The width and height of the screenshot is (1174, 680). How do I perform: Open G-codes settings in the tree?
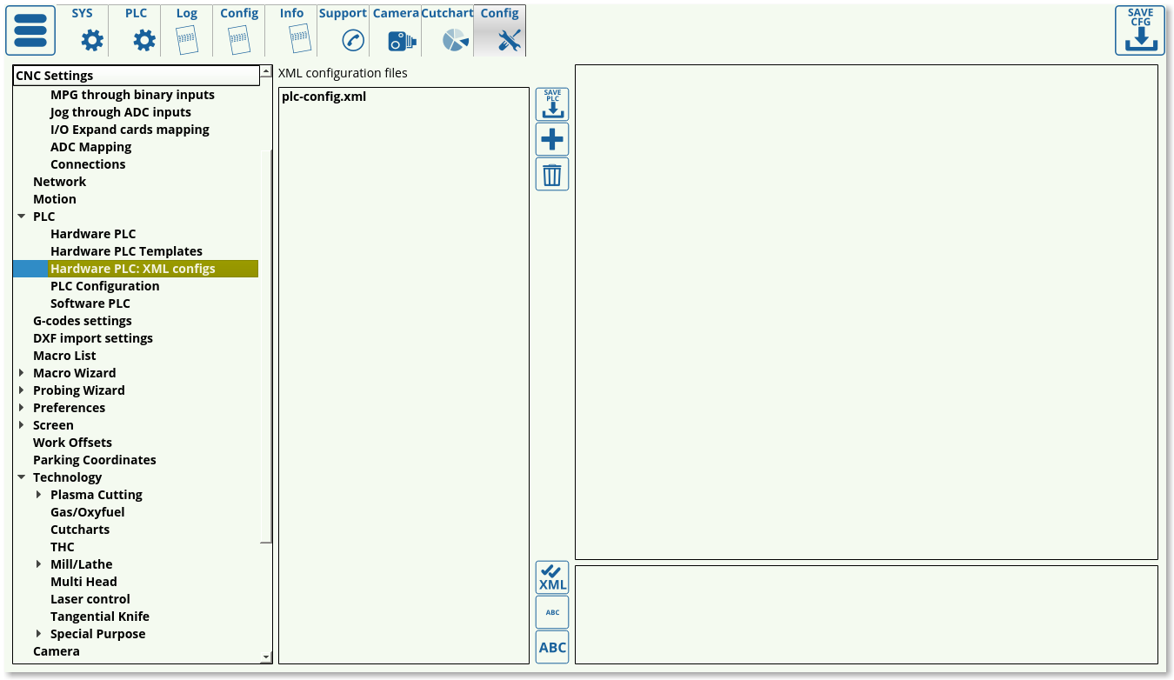pos(83,321)
